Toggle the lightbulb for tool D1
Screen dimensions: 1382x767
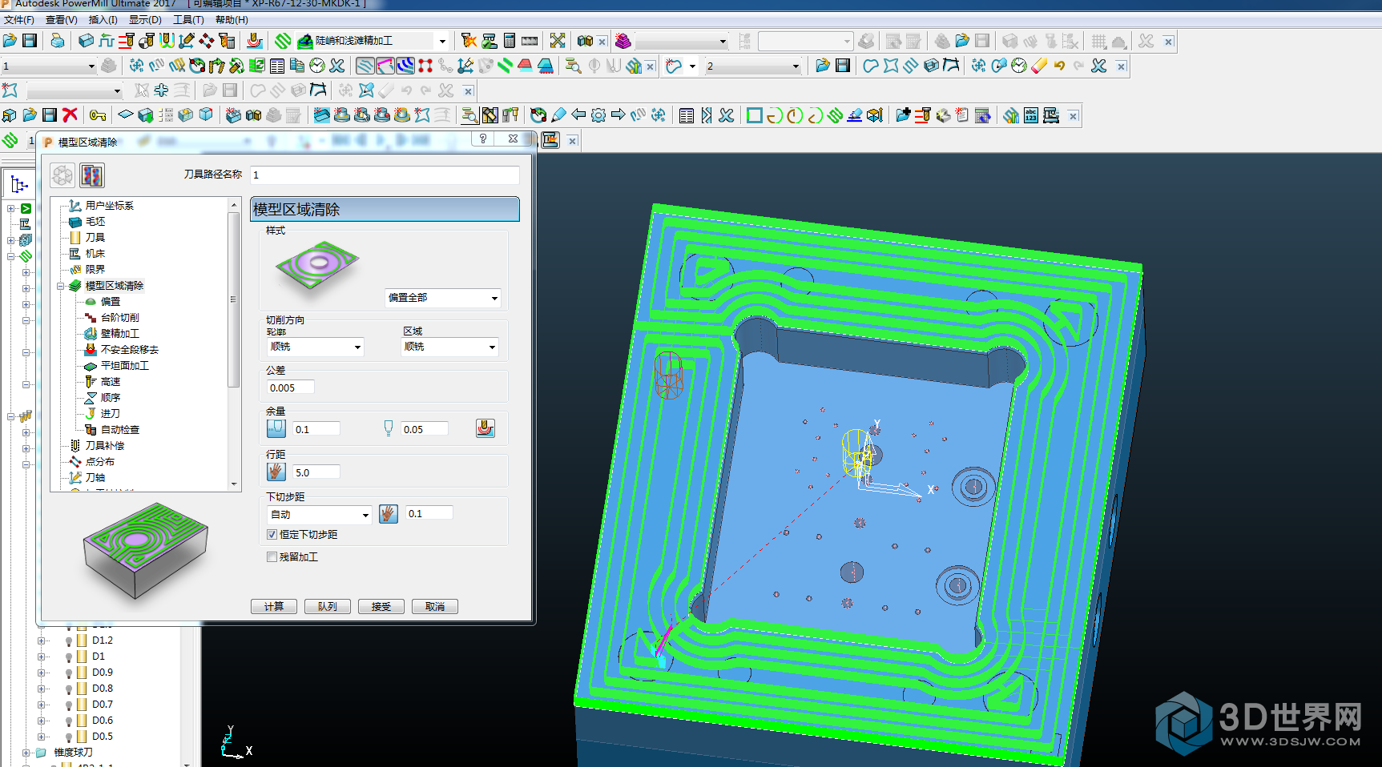tap(69, 657)
